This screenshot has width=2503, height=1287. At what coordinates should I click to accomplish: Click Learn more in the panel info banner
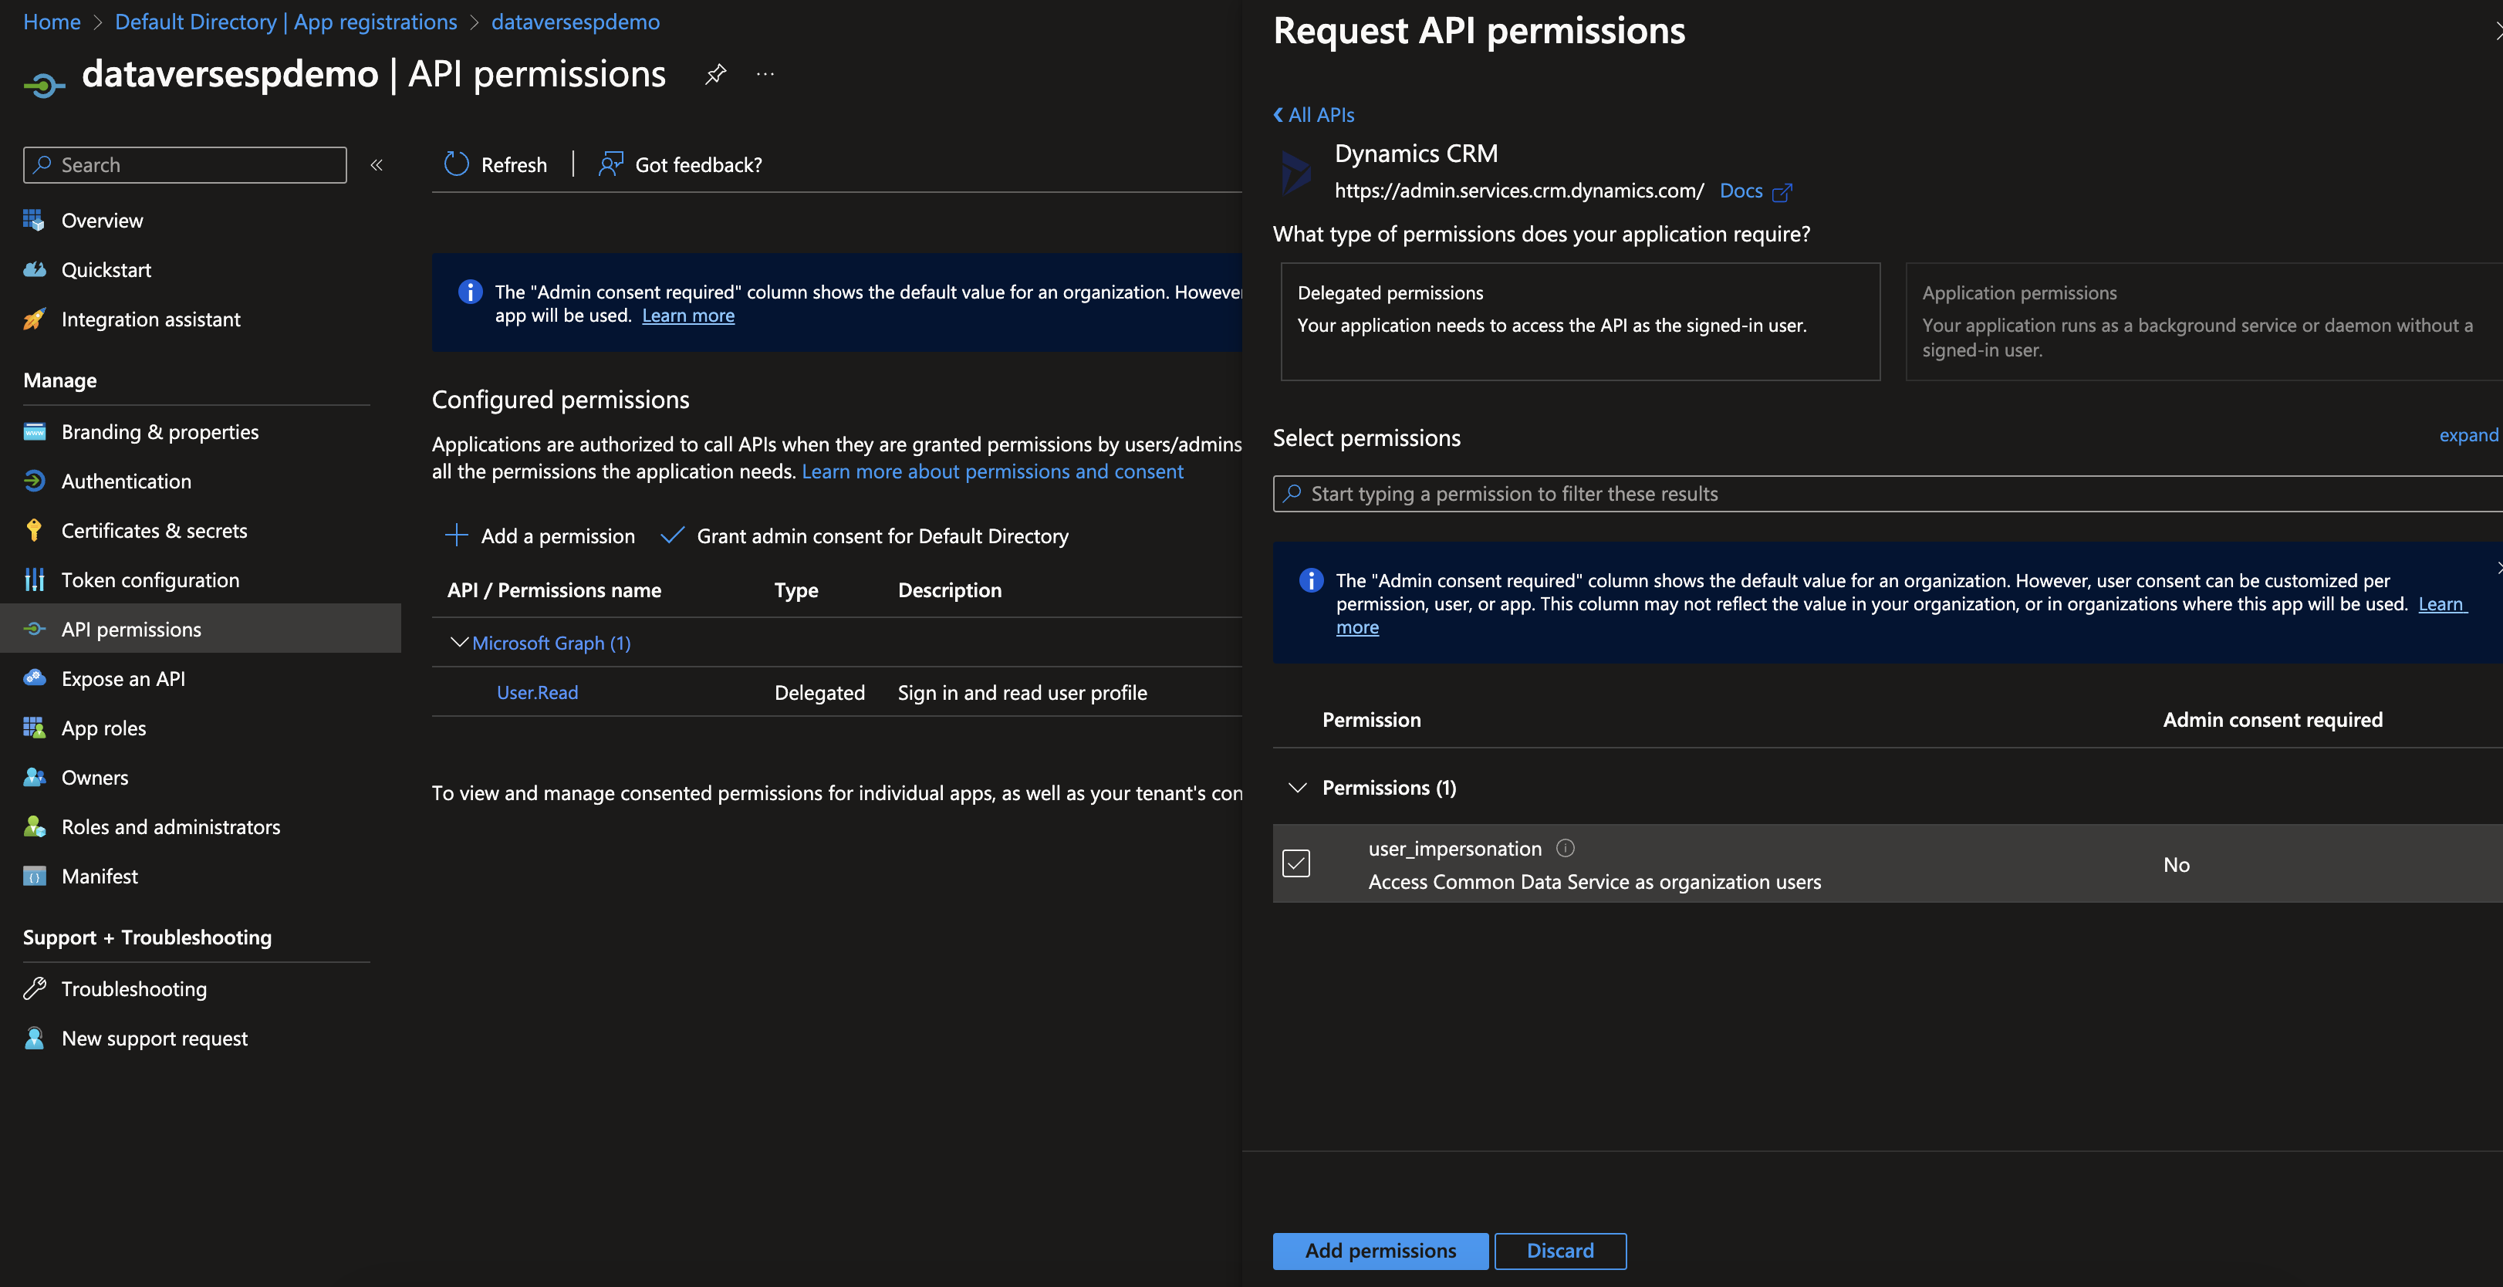tap(2442, 604)
